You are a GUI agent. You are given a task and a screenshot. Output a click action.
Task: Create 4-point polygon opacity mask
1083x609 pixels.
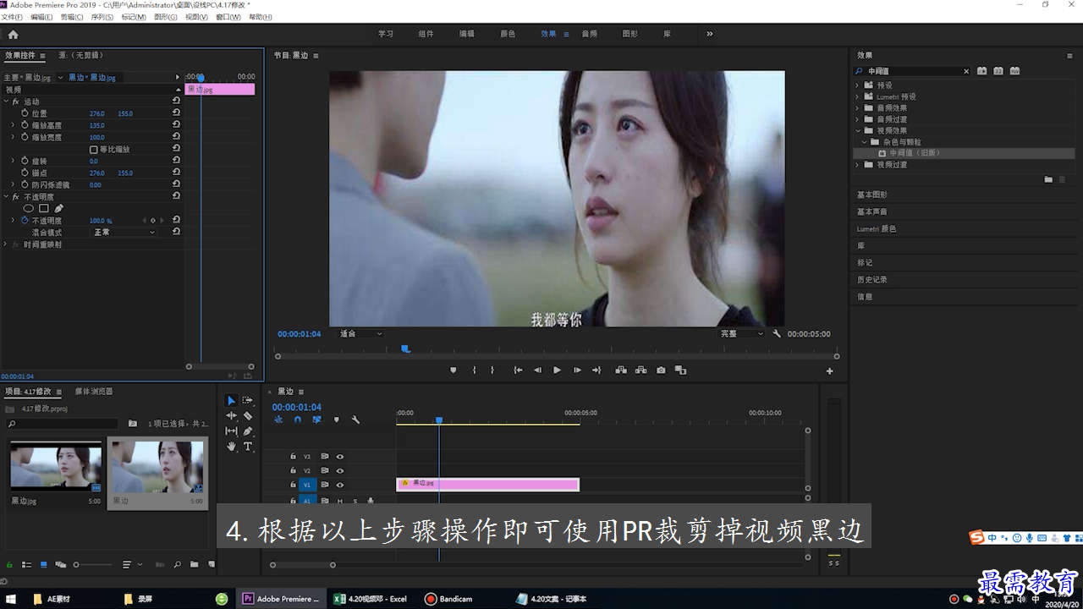(44, 208)
